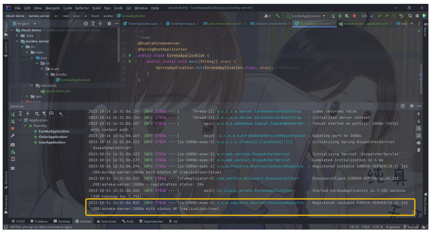432x232 pixels.
Task: Rerun EurekaApplication from main toolbar
Action: tap(333, 16)
